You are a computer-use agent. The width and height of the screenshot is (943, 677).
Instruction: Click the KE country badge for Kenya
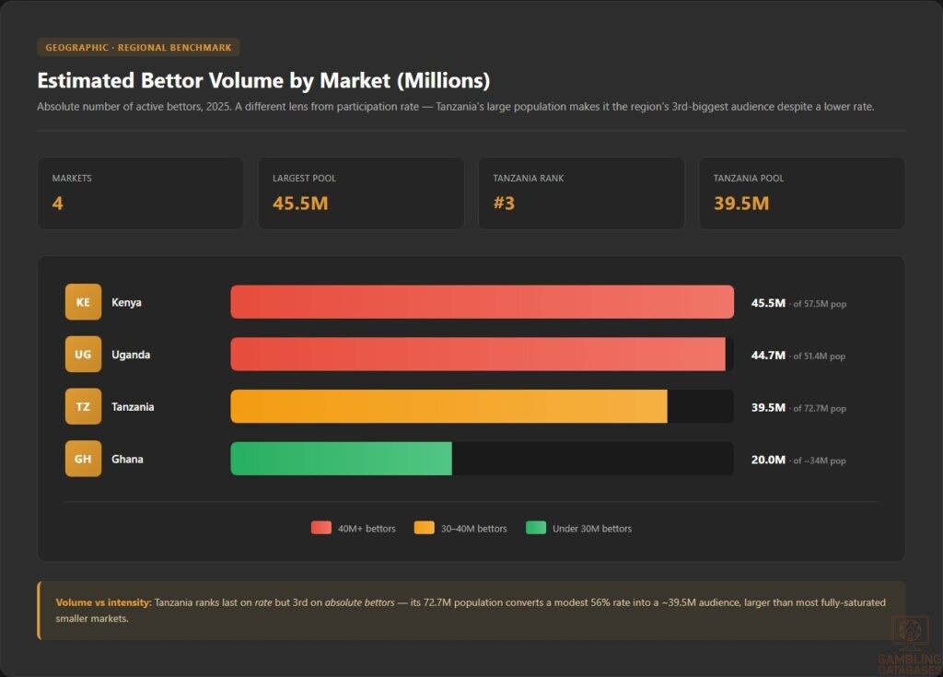[83, 301]
